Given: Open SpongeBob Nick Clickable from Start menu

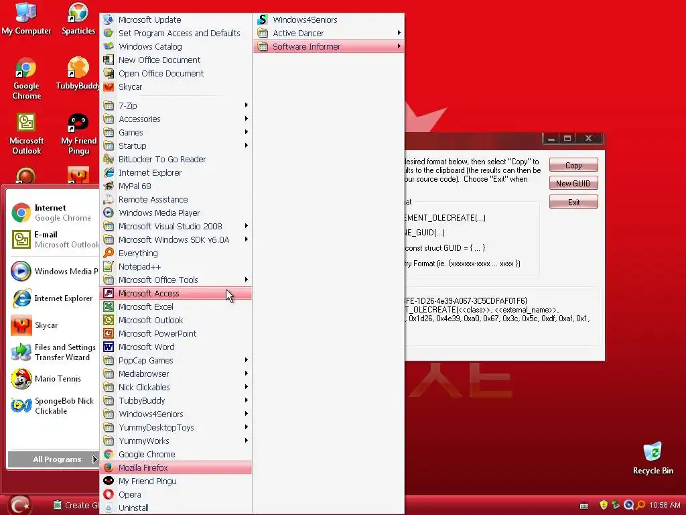Looking at the screenshot, I should [52, 406].
